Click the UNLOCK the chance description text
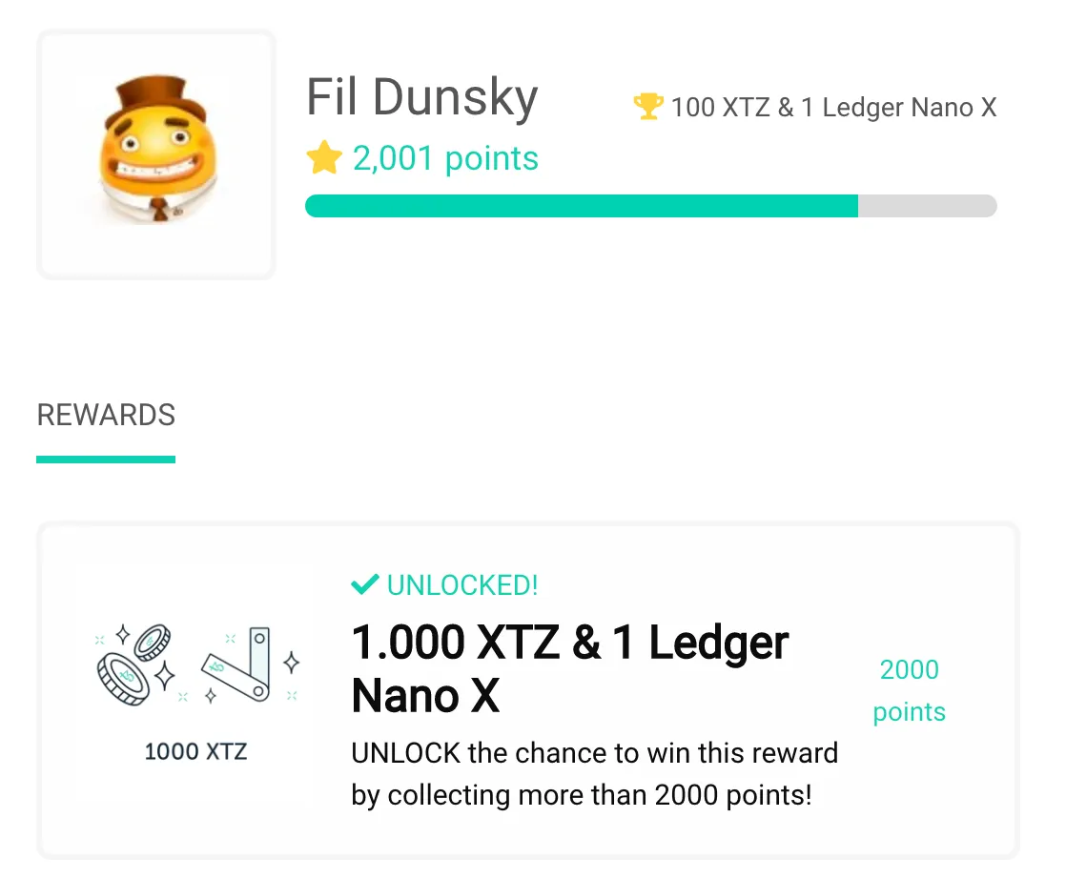This screenshot has height=879, width=1066. tap(595, 774)
